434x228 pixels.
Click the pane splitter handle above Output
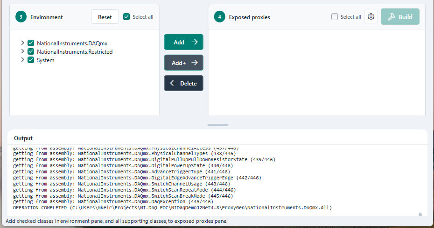[x=217, y=125]
